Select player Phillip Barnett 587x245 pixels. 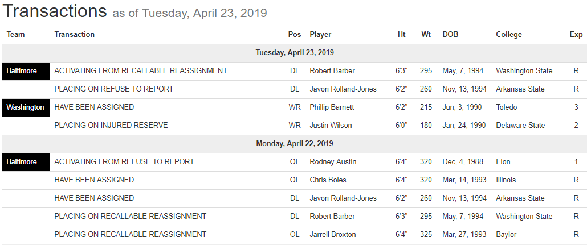pyautogui.click(x=332, y=107)
